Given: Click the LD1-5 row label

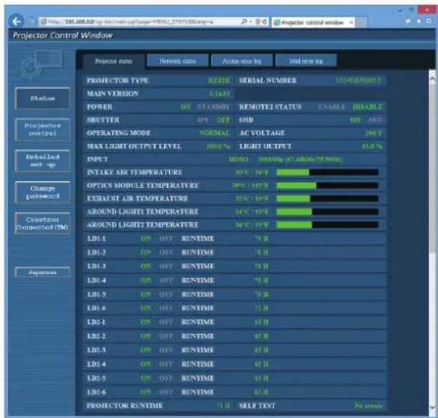Looking at the screenshot, I should coord(96,294).
